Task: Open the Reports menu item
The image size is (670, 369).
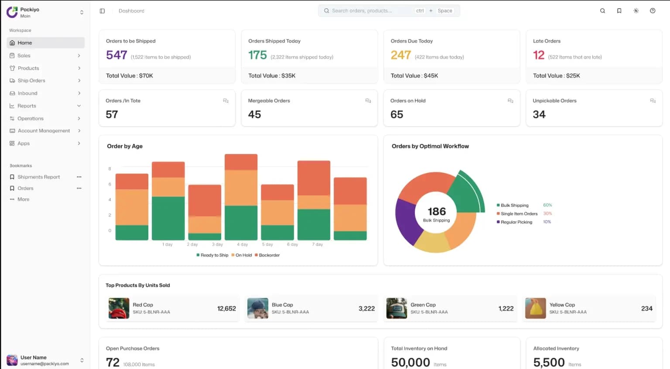Action: pyautogui.click(x=46, y=106)
